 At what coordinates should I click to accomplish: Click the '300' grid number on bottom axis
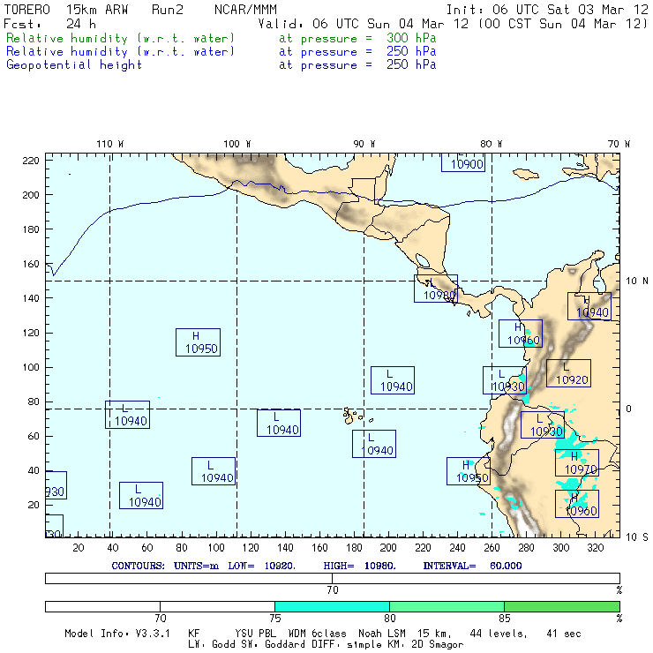(x=560, y=548)
